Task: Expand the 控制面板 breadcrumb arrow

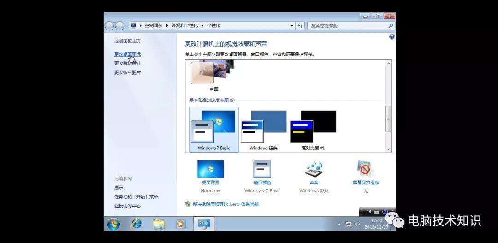Action: click(167, 26)
